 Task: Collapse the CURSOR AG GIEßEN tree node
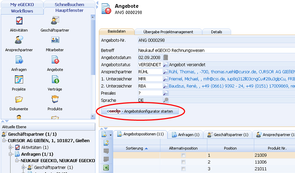pos(4,141)
